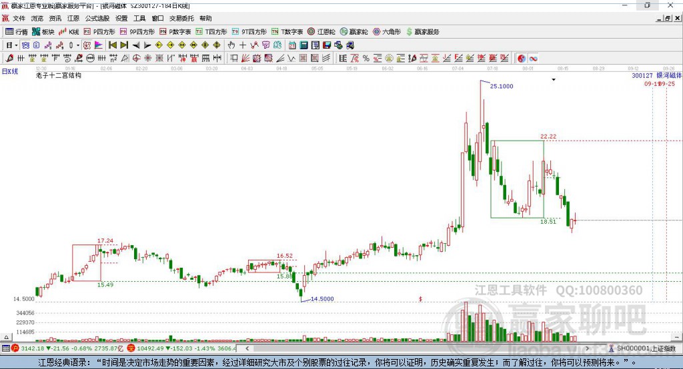The image size is (683, 369).
Task: Open the 帮助 menu
Action: (205, 18)
